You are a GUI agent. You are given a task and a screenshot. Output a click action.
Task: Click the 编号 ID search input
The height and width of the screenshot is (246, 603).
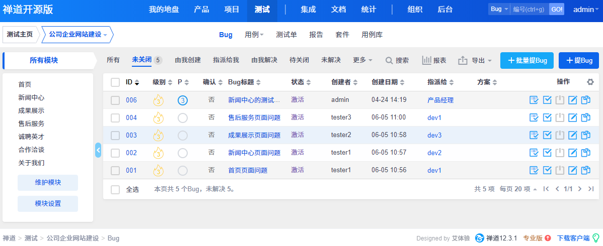coord(530,10)
